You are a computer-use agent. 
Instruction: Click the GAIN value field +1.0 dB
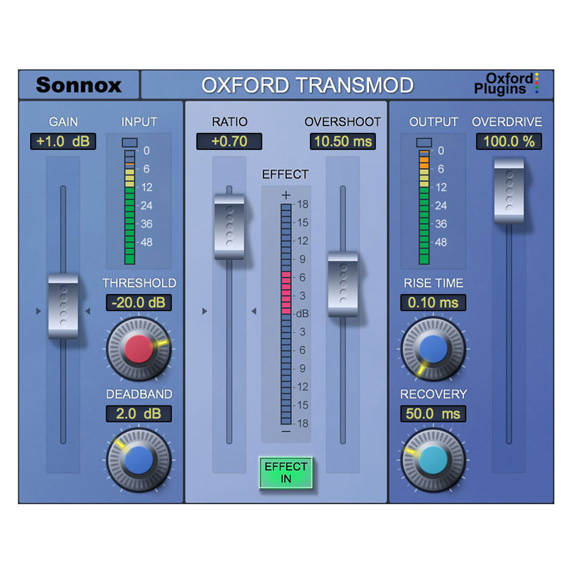pyautogui.click(x=63, y=141)
